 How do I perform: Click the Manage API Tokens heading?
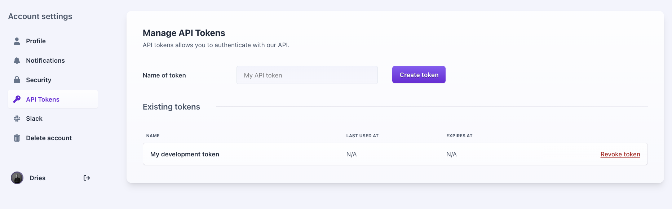pos(184,33)
